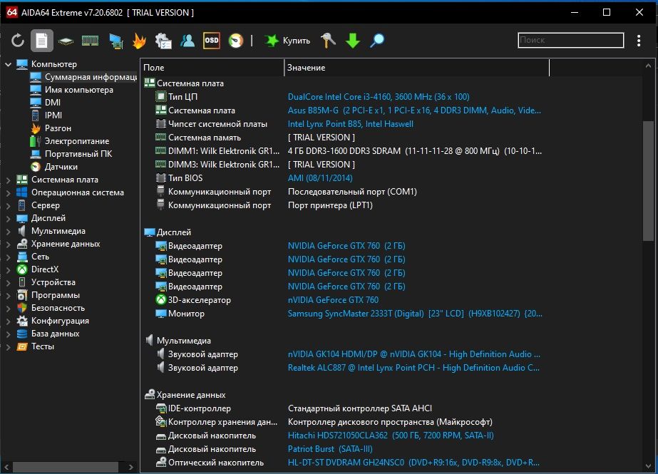Image resolution: width=658 pixels, height=474 pixels.
Task: Select the Датчики sensor icon
Action: coord(36,167)
